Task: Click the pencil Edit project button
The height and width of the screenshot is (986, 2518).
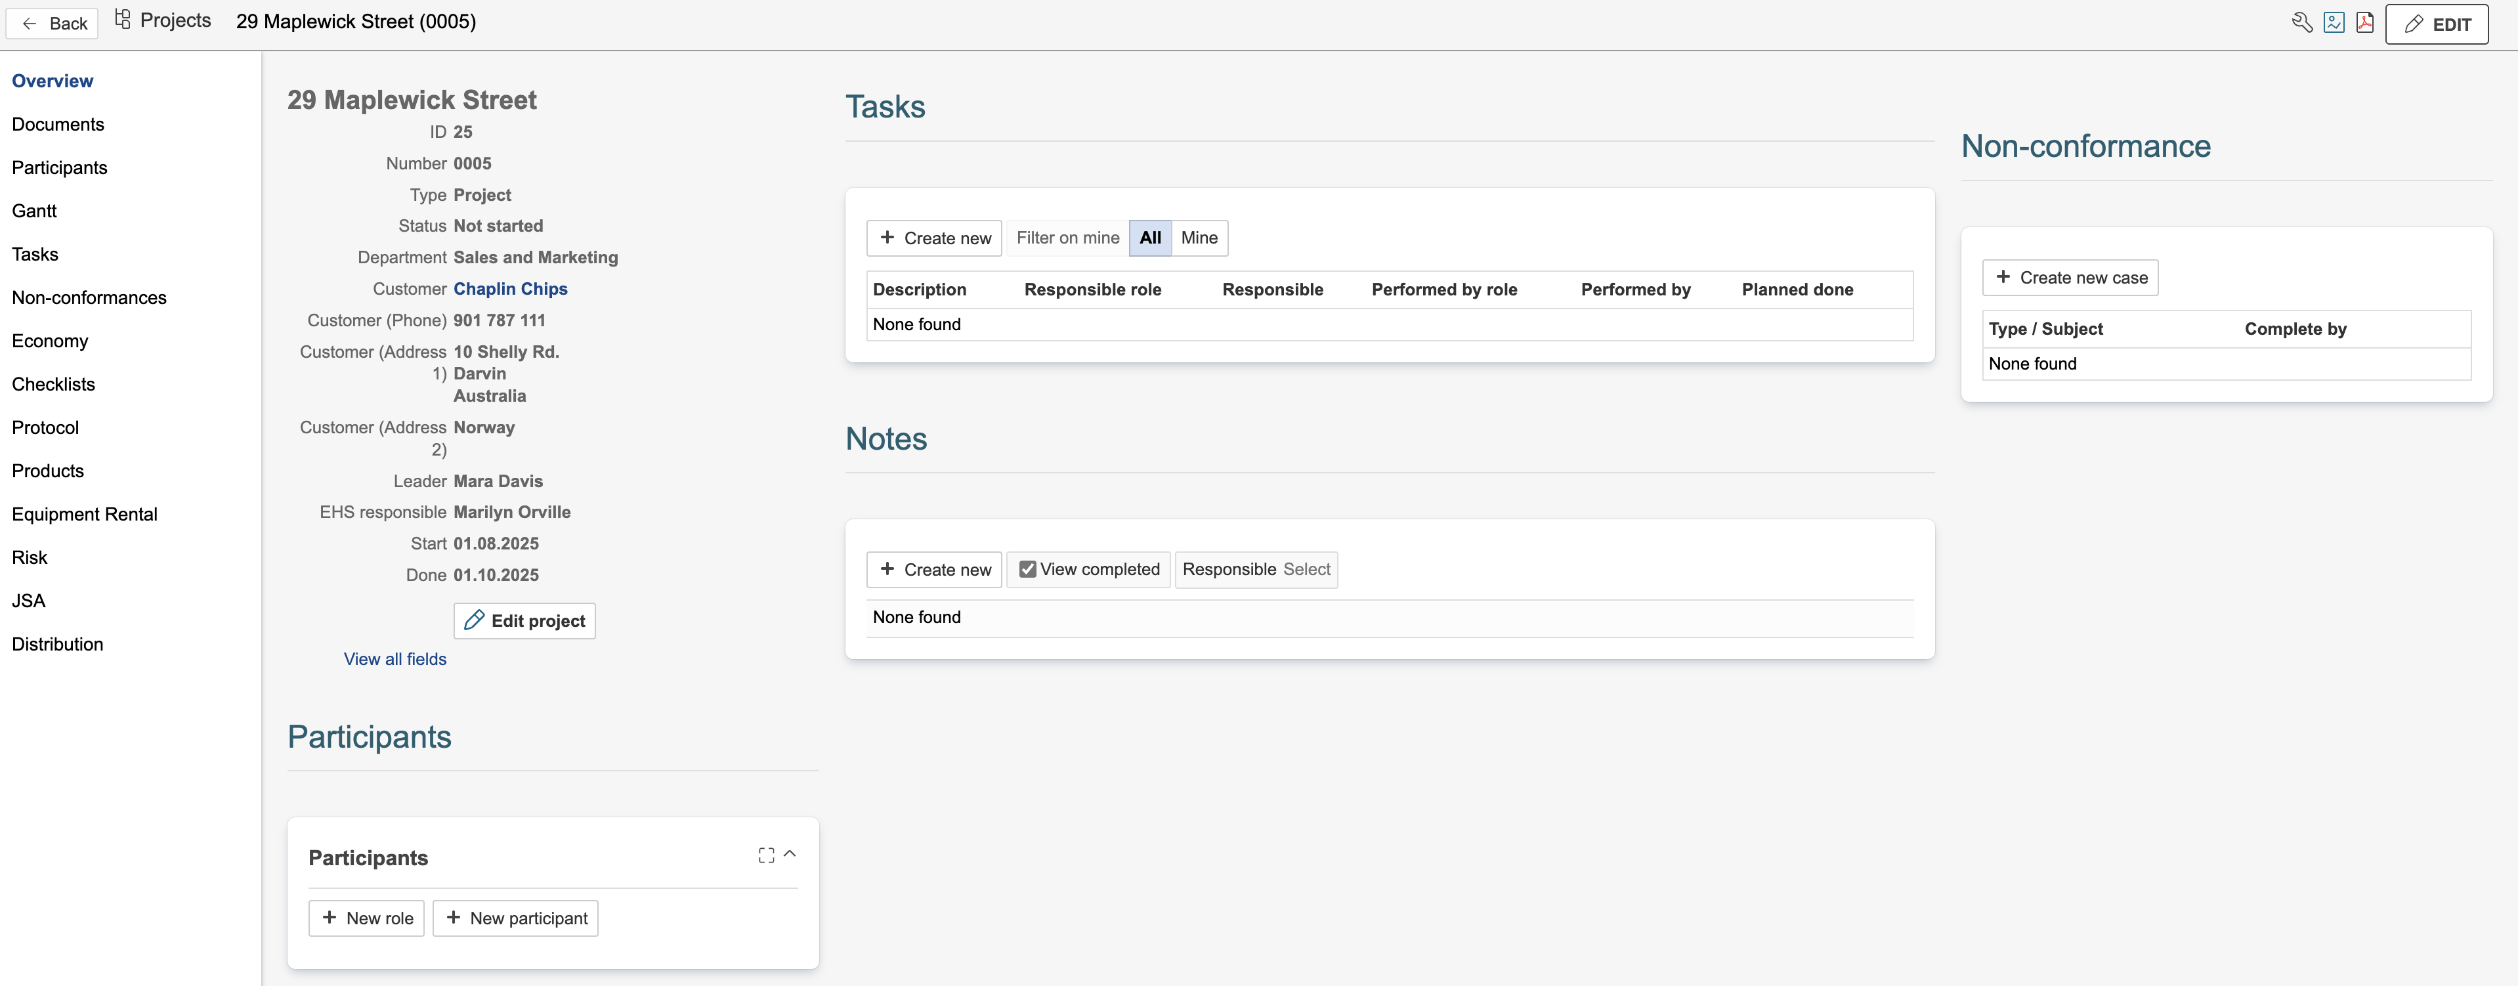Action: [524, 620]
